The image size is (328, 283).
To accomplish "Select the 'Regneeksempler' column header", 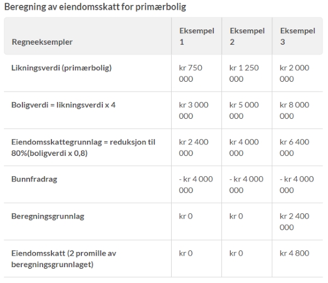I will point(42,42).
